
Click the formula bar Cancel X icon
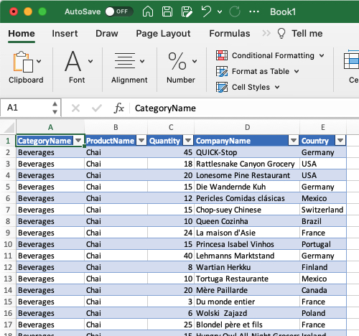click(x=75, y=108)
